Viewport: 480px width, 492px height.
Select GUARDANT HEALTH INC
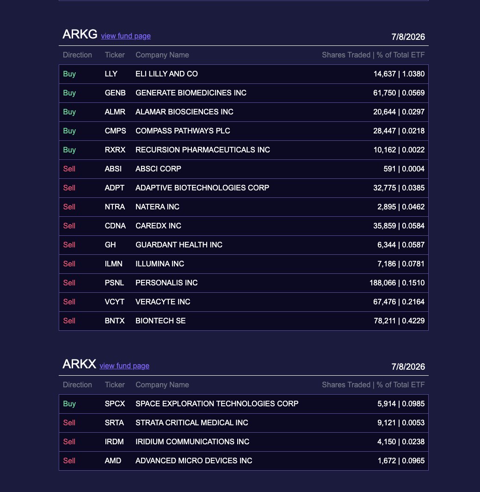pos(179,245)
